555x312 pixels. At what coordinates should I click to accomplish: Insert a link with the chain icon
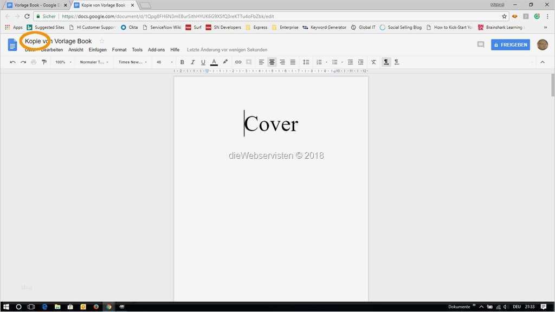tap(238, 62)
